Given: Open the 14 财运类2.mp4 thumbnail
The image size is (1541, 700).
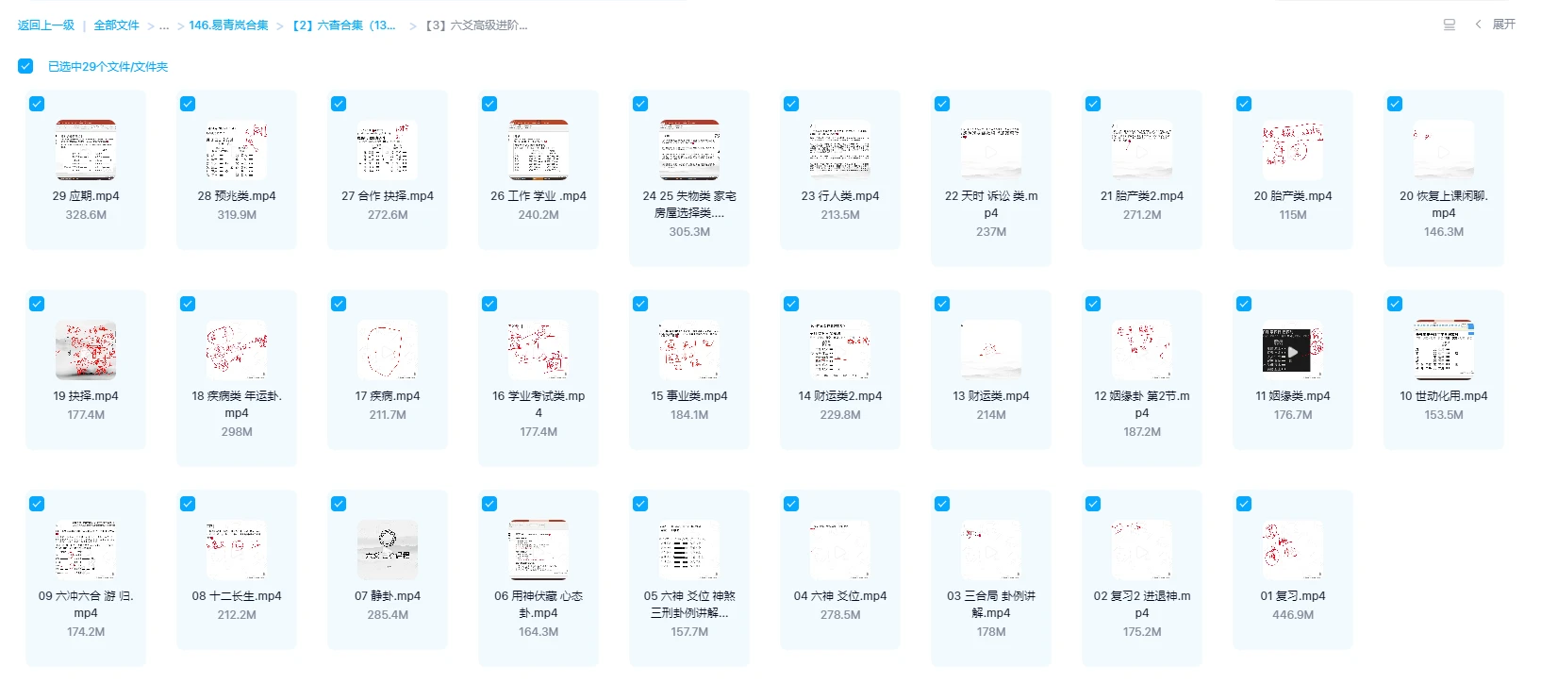Looking at the screenshot, I should (840, 350).
